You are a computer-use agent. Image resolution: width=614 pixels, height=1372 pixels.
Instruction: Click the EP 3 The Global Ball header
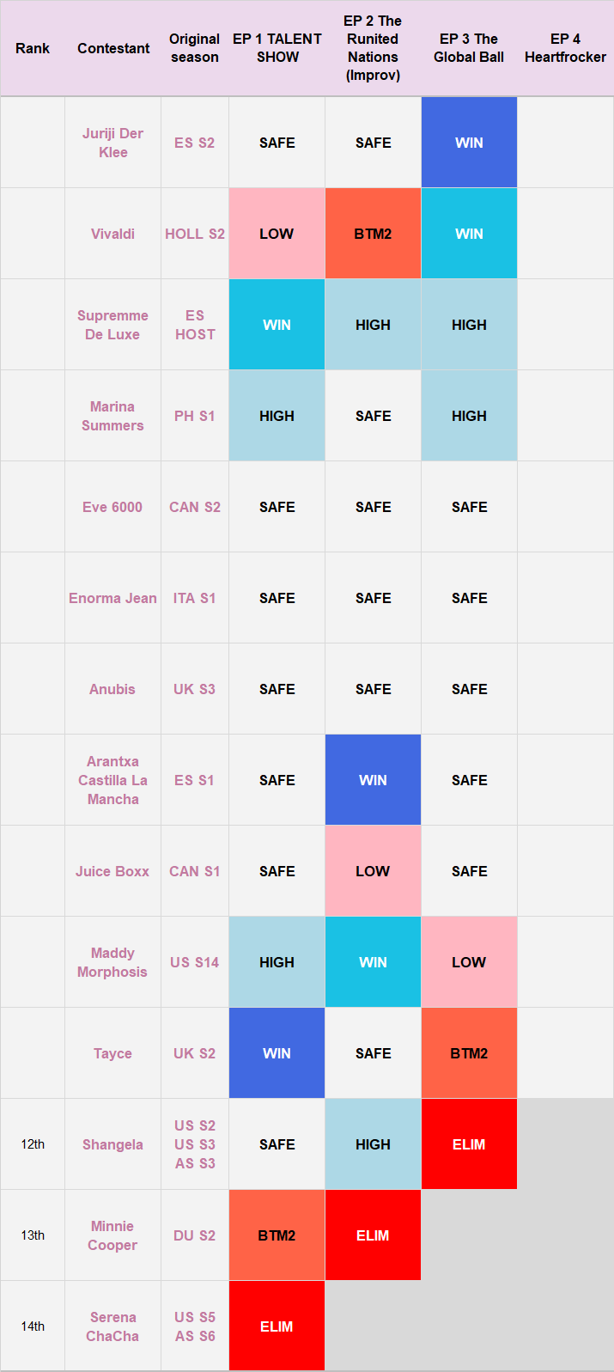pyautogui.click(x=469, y=48)
